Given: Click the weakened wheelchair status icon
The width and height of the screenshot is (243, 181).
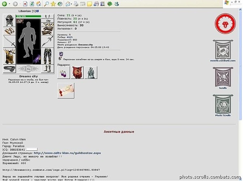Looking at the screenshot, I should 60,59.
